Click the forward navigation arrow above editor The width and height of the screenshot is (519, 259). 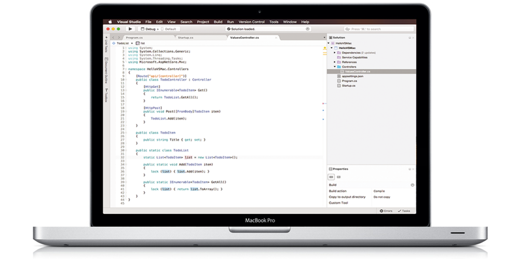pyautogui.click(x=119, y=37)
